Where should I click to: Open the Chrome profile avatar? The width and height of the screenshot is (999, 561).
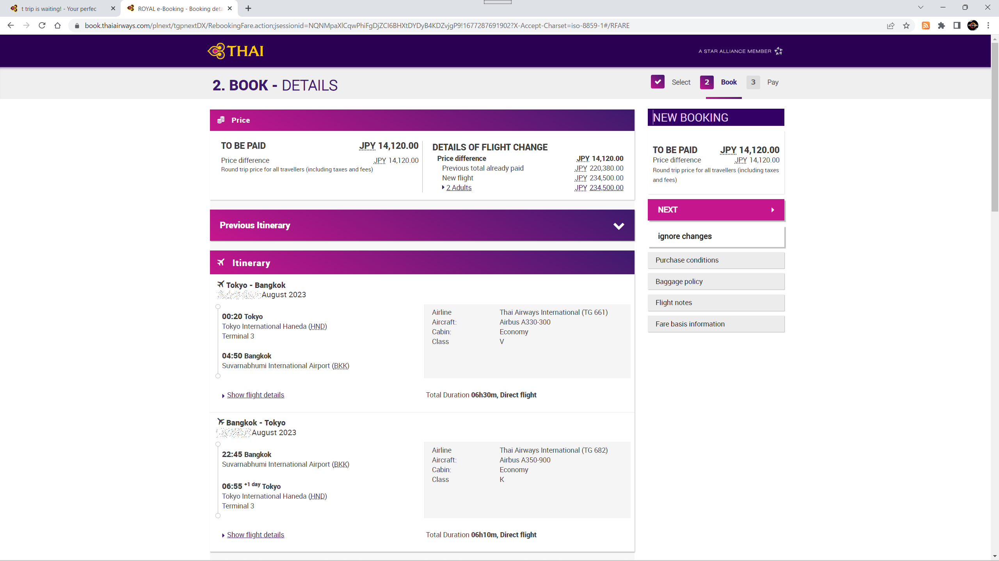click(973, 26)
